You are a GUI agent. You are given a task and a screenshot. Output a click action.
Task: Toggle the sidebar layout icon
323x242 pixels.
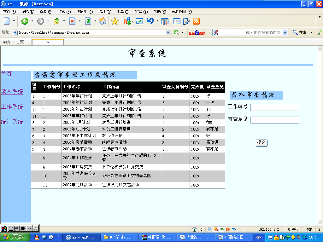click(177, 21)
